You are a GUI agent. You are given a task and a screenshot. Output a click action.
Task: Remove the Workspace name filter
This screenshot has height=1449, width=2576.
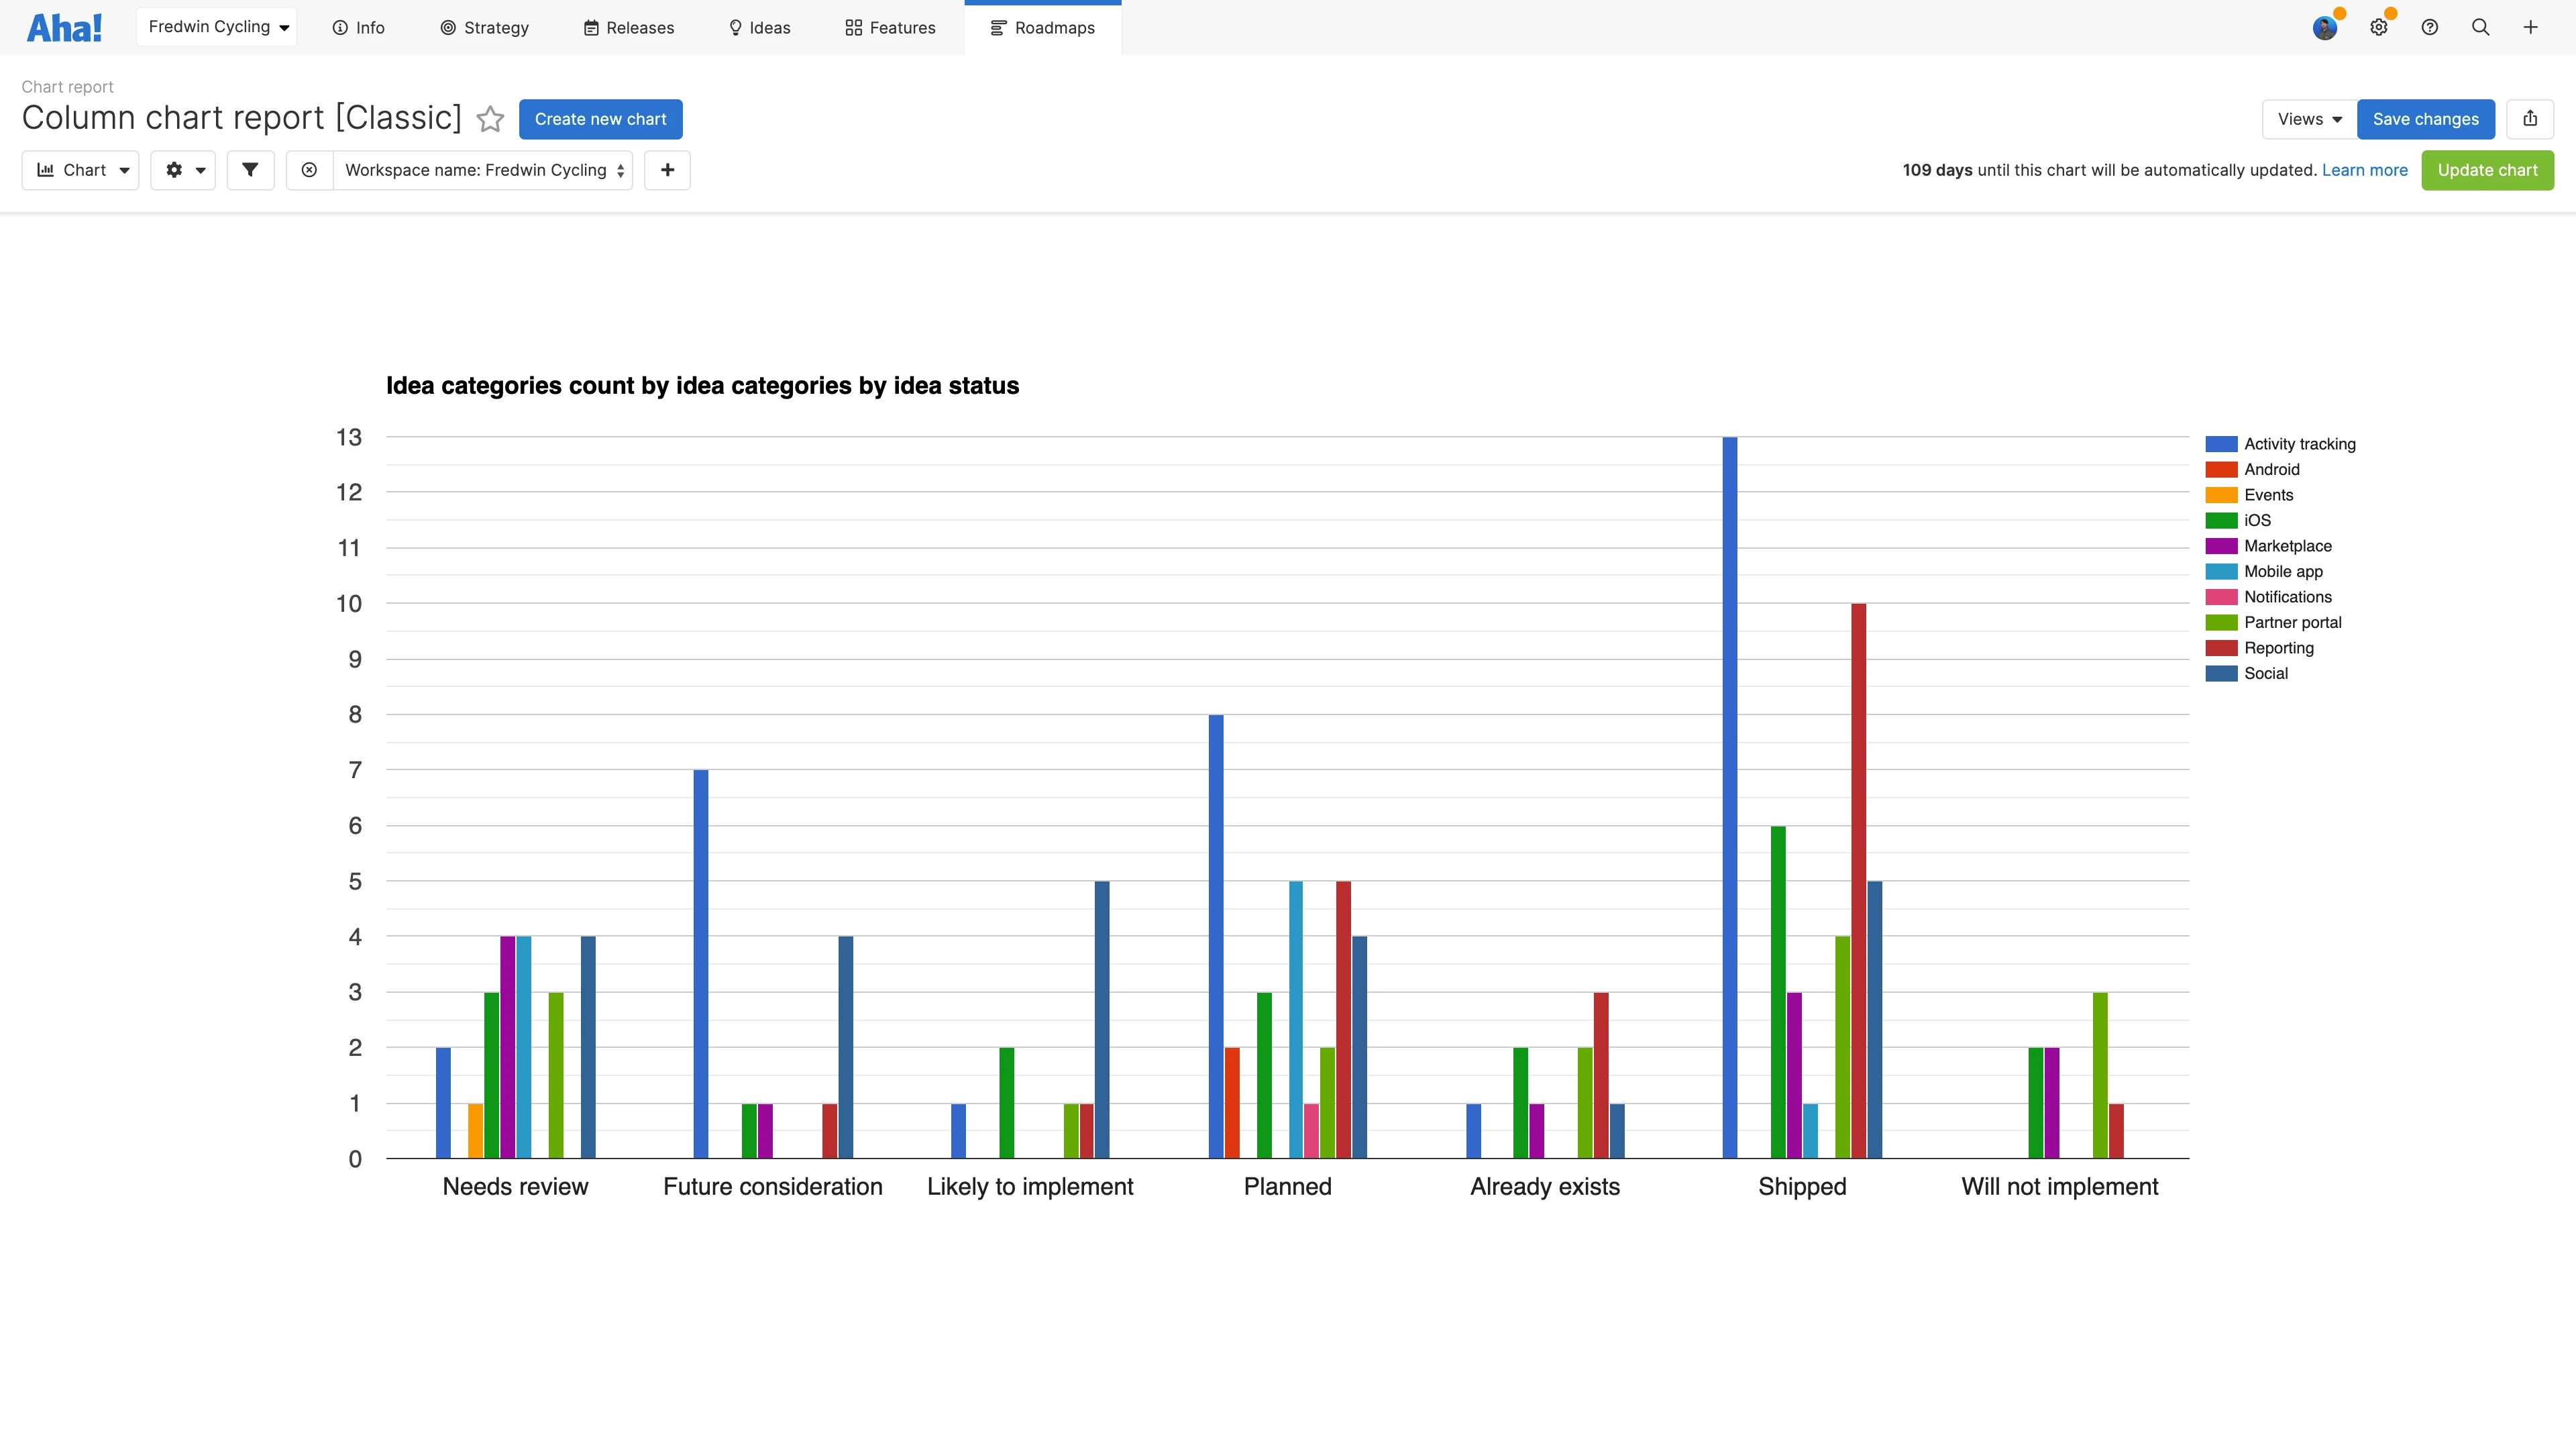point(309,170)
